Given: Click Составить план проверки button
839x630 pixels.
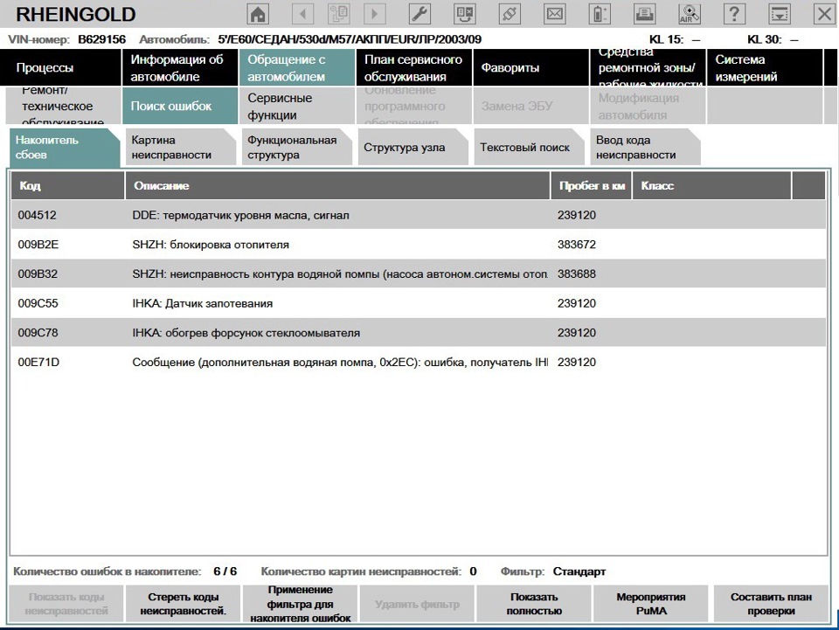Looking at the screenshot, I should [x=771, y=604].
